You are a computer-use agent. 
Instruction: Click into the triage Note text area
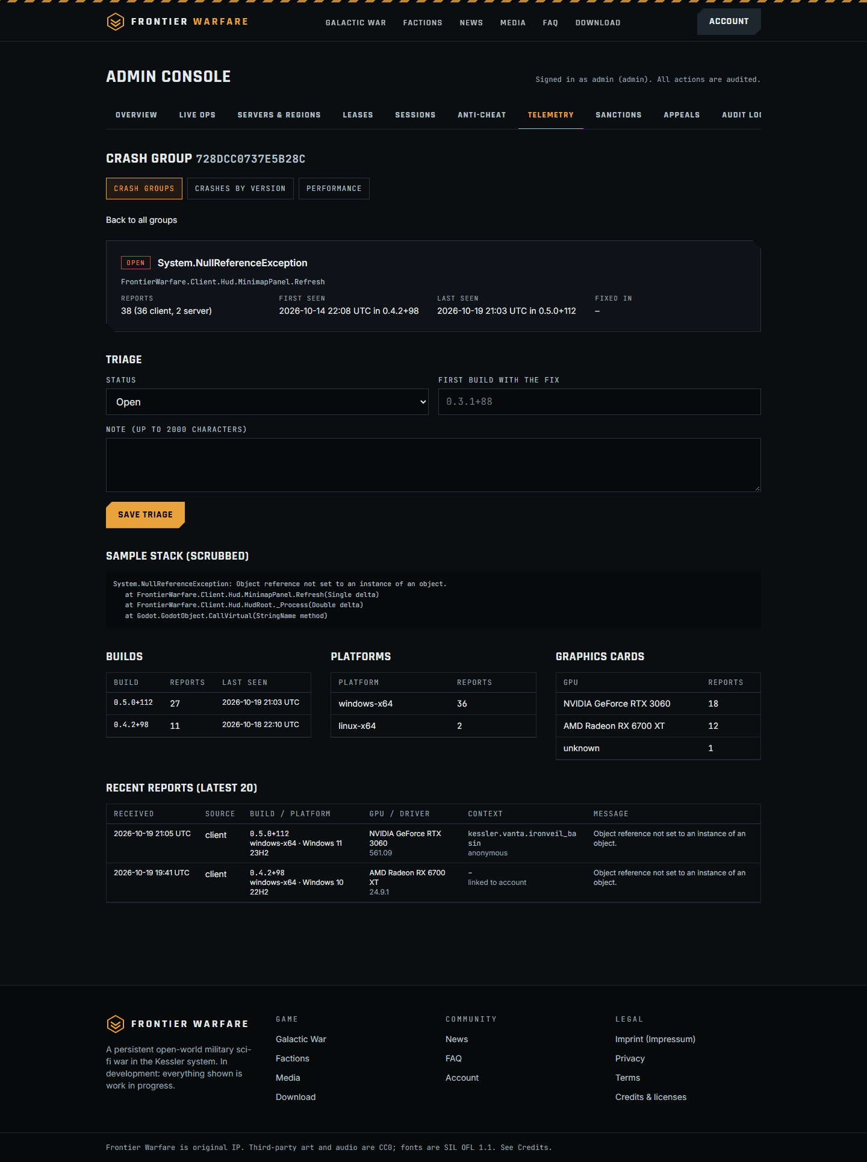click(x=433, y=465)
